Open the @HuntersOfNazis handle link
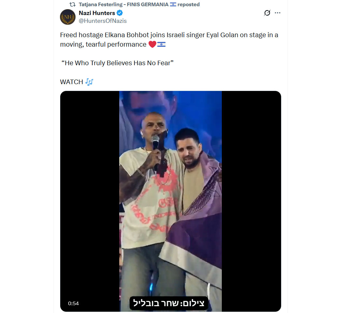Screen dimensions: 342x313 (x=103, y=21)
